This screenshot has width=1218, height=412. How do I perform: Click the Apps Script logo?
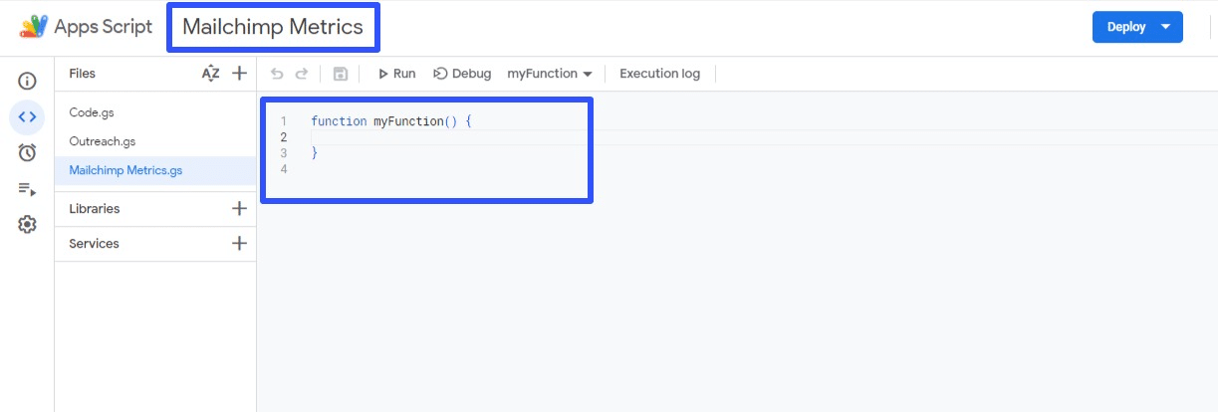tap(35, 27)
